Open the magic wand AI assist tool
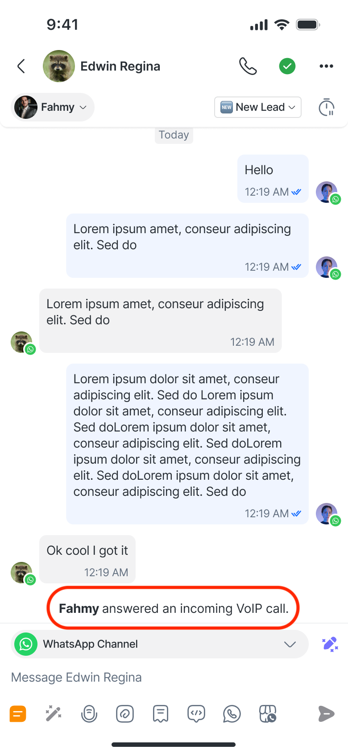The image size is (348, 754). coord(54,714)
